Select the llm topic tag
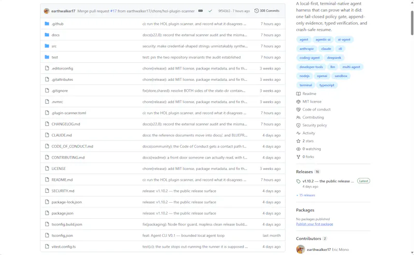This screenshot has height=255, width=414. point(333,67)
